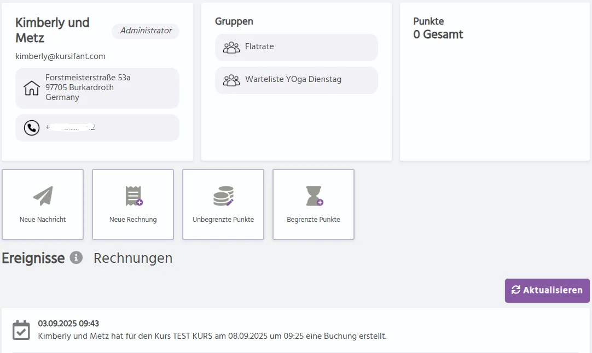Screen dimensions: 592x353
Task: Click the info icon next to Ereignisse
Action: coord(76,257)
